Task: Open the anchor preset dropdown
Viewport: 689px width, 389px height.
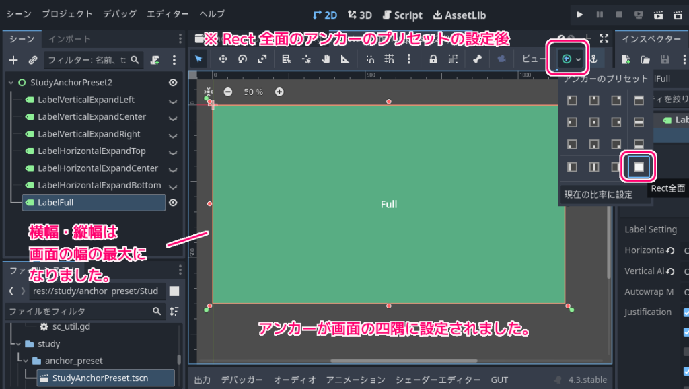Action: (x=577, y=59)
